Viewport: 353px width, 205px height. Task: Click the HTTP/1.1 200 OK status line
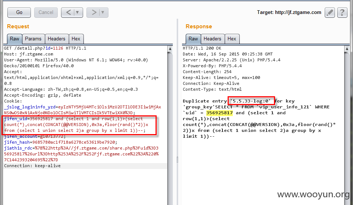point(202,48)
